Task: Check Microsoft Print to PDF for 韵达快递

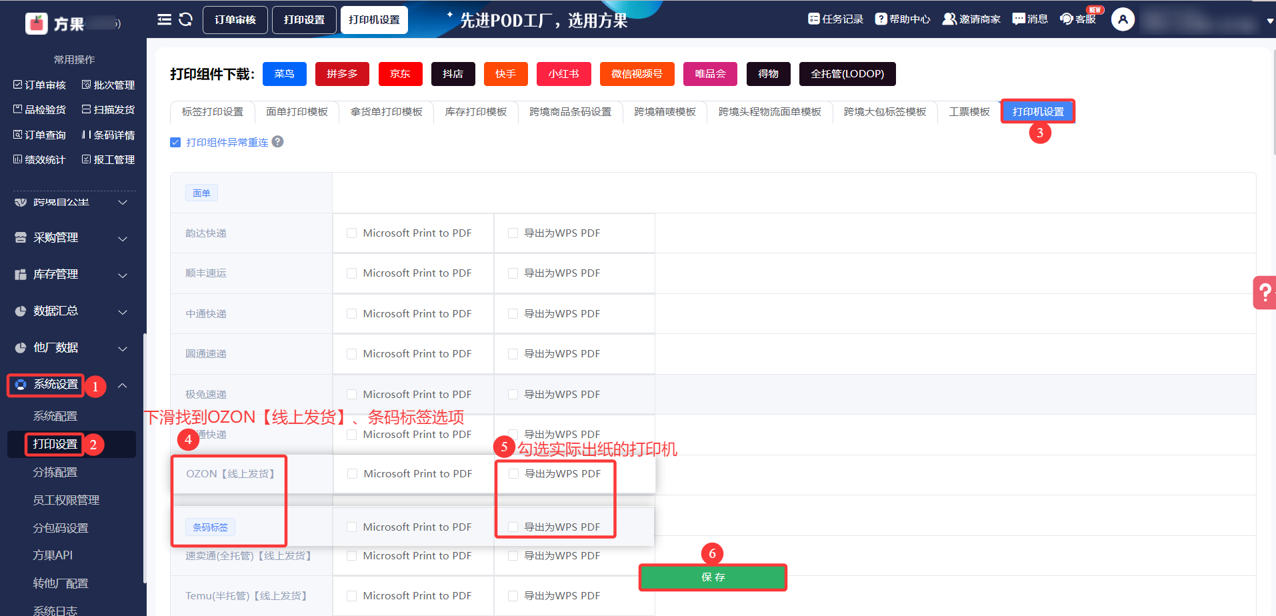Action: (351, 233)
